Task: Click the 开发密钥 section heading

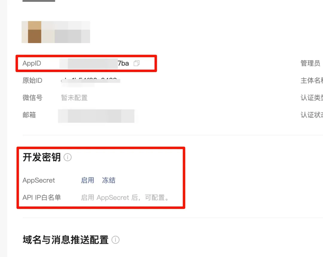Action: pyautogui.click(x=42, y=157)
